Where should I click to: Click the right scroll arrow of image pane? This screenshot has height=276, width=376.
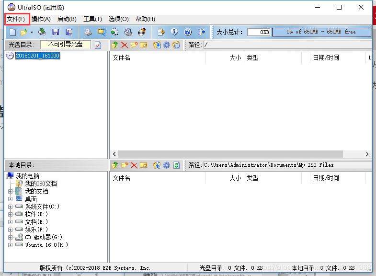point(367,154)
